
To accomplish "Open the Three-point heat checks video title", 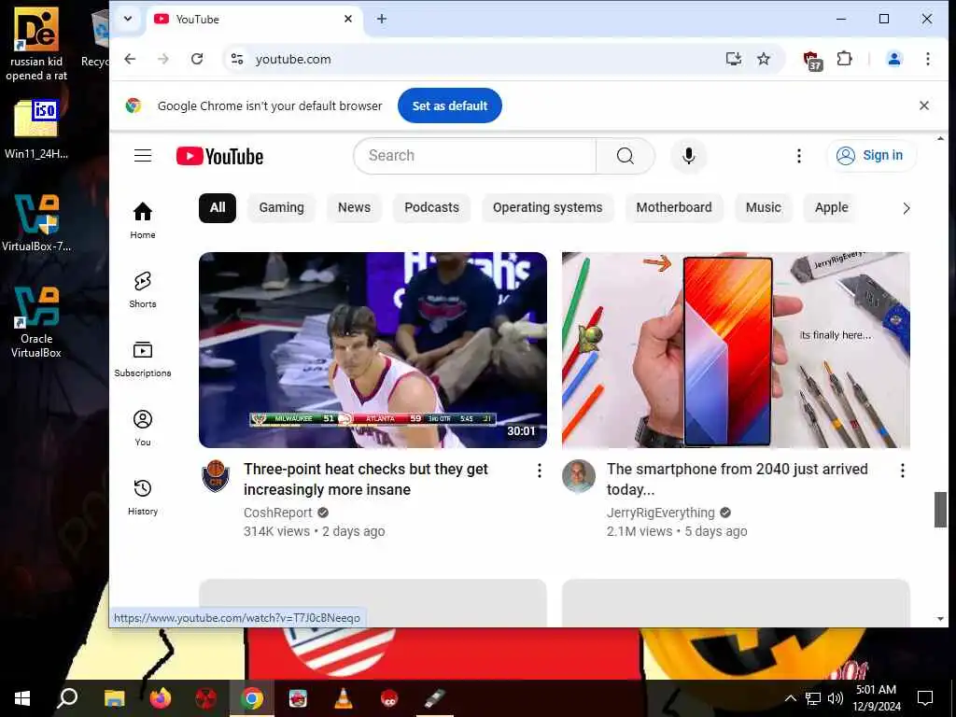I will click(366, 479).
